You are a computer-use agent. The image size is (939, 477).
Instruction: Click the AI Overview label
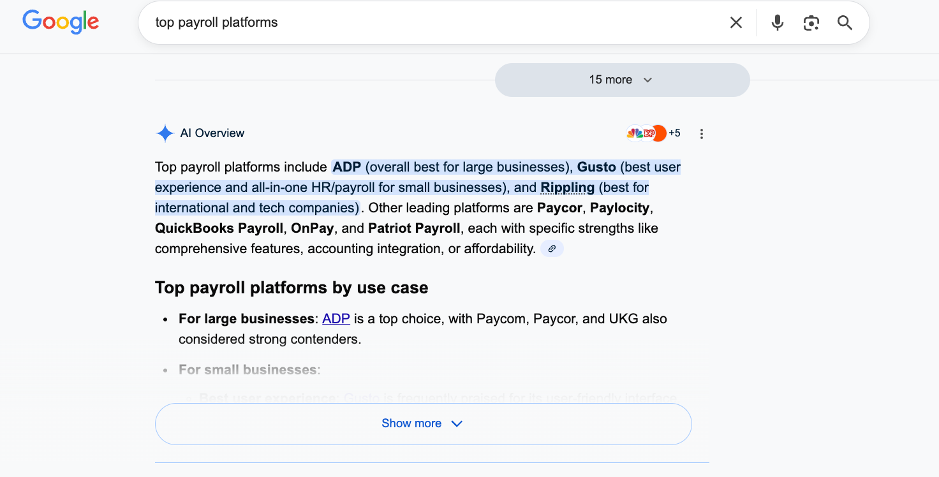(x=212, y=133)
